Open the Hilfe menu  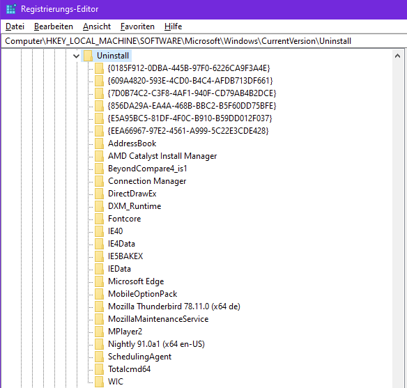(173, 26)
